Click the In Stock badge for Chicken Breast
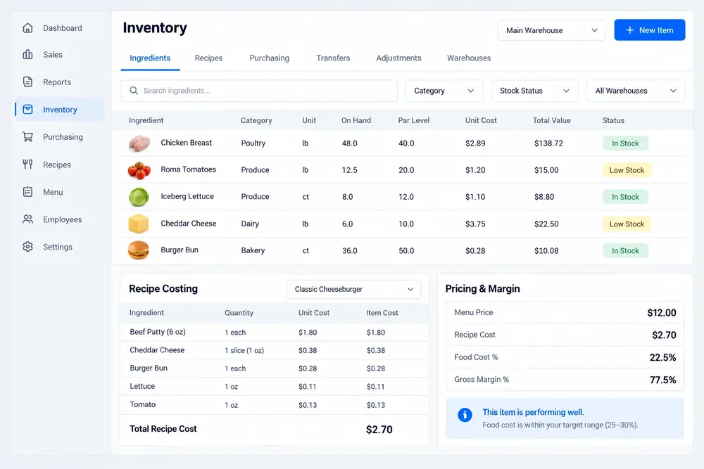The image size is (704, 469). click(625, 143)
